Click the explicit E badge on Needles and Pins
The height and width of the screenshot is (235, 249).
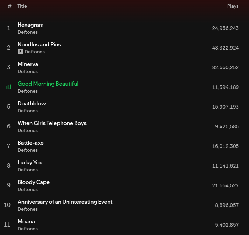(x=20, y=52)
